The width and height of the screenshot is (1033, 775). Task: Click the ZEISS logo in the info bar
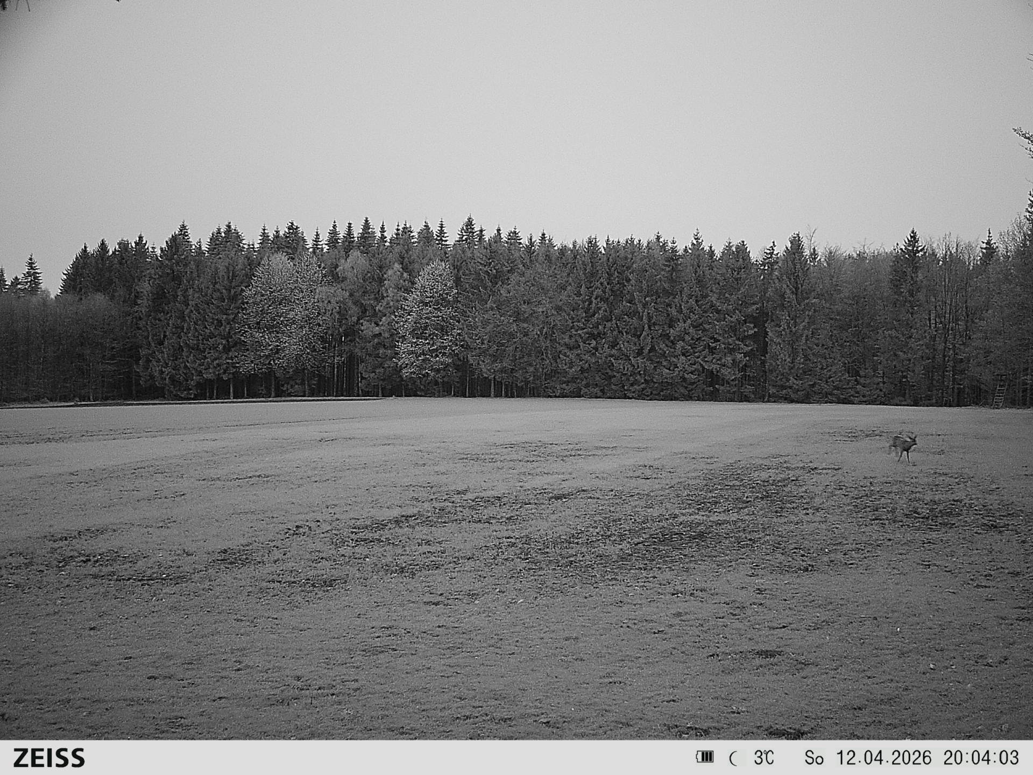coord(49,758)
